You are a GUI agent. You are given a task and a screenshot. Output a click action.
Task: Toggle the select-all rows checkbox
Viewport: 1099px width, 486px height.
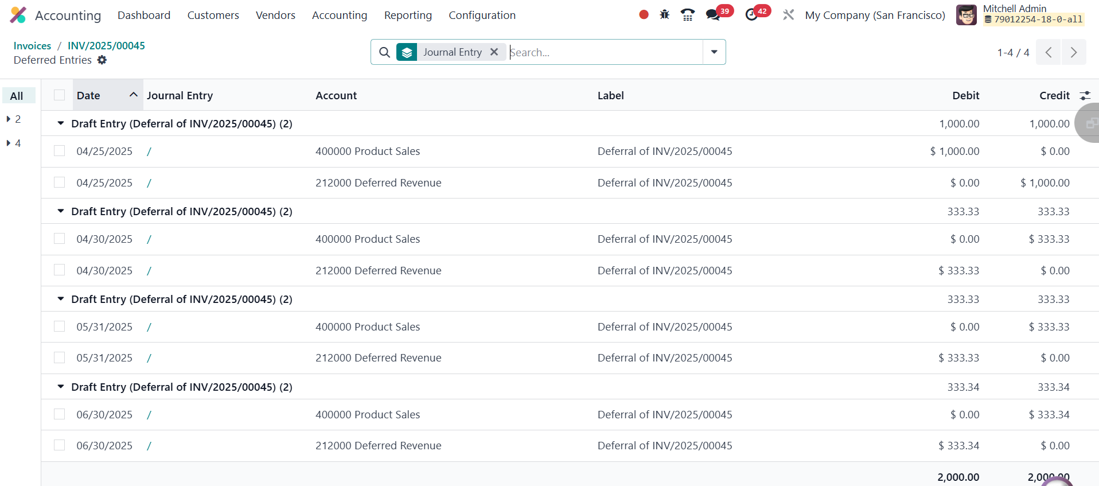tap(60, 95)
